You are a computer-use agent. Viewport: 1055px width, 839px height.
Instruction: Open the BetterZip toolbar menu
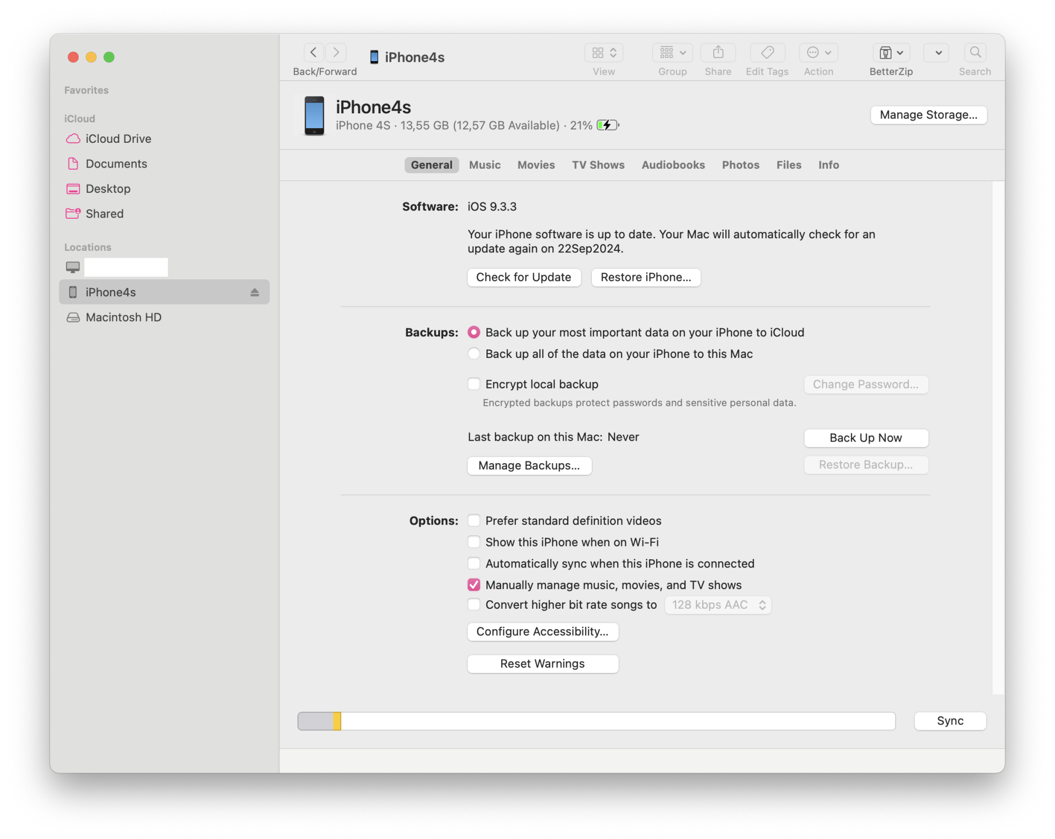[x=891, y=53]
